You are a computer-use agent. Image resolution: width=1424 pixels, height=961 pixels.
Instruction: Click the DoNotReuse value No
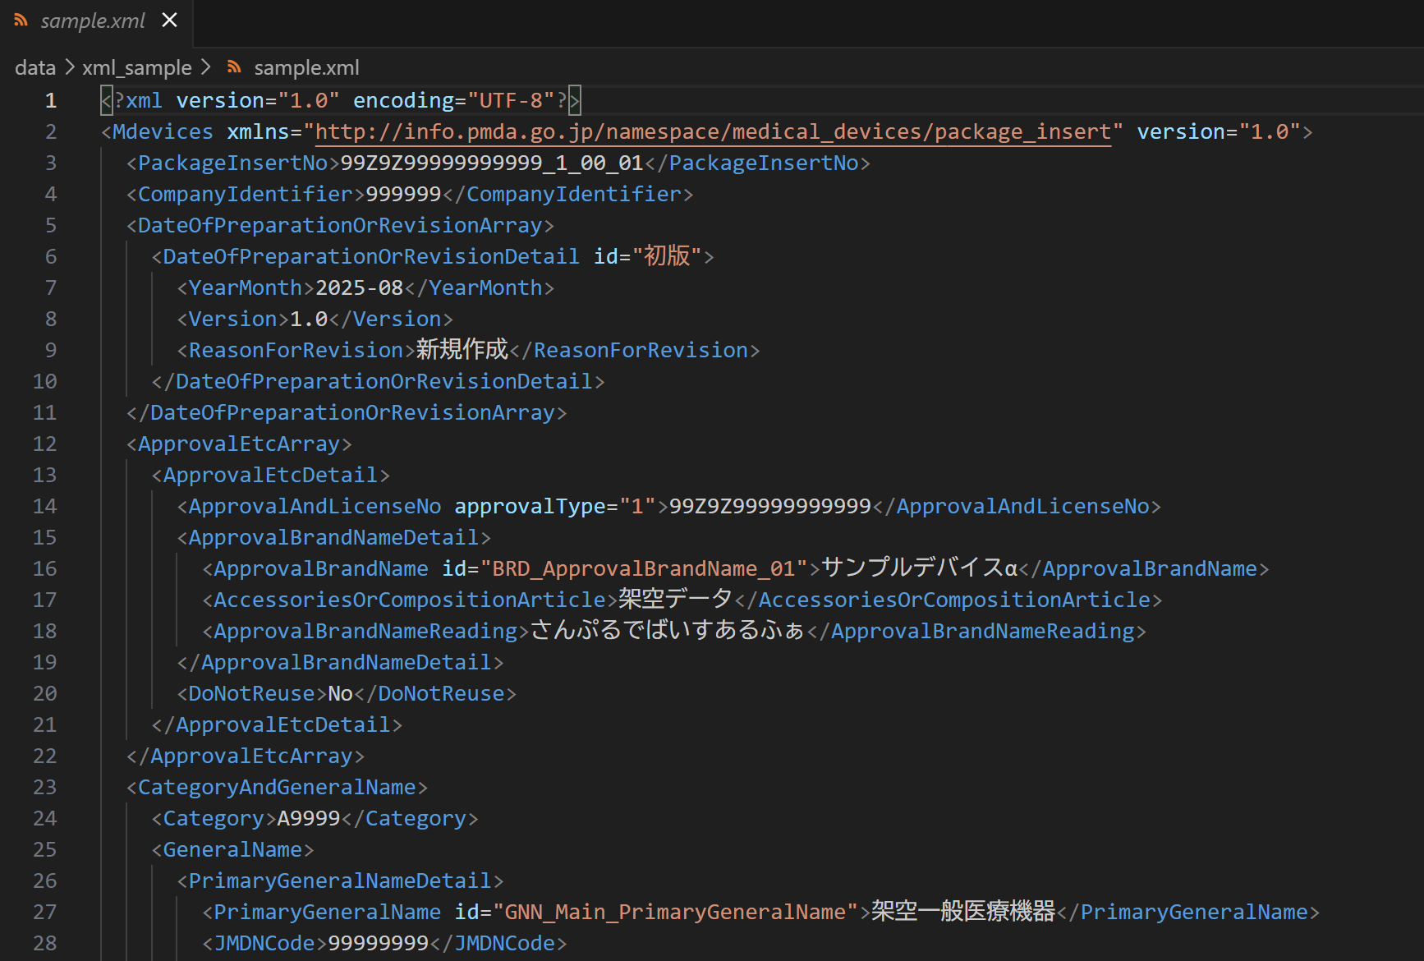340,693
